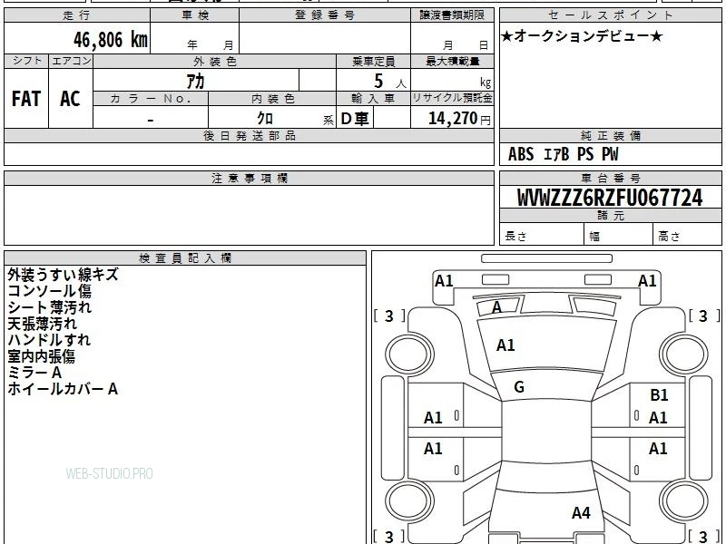This screenshot has height=544, width=726.
Task: Select the inspector note 外装うすい線キズ
Action: pyautogui.click(x=63, y=275)
